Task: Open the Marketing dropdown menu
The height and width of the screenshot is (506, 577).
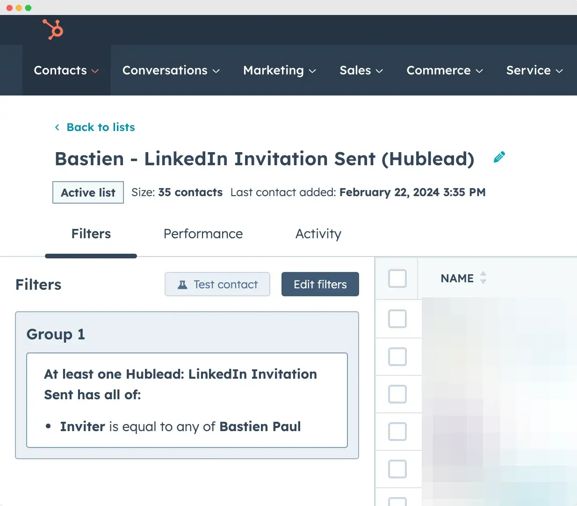Action: pos(280,70)
